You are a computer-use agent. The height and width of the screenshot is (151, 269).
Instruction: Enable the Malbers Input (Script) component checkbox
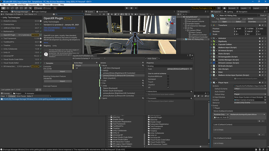point(216,48)
